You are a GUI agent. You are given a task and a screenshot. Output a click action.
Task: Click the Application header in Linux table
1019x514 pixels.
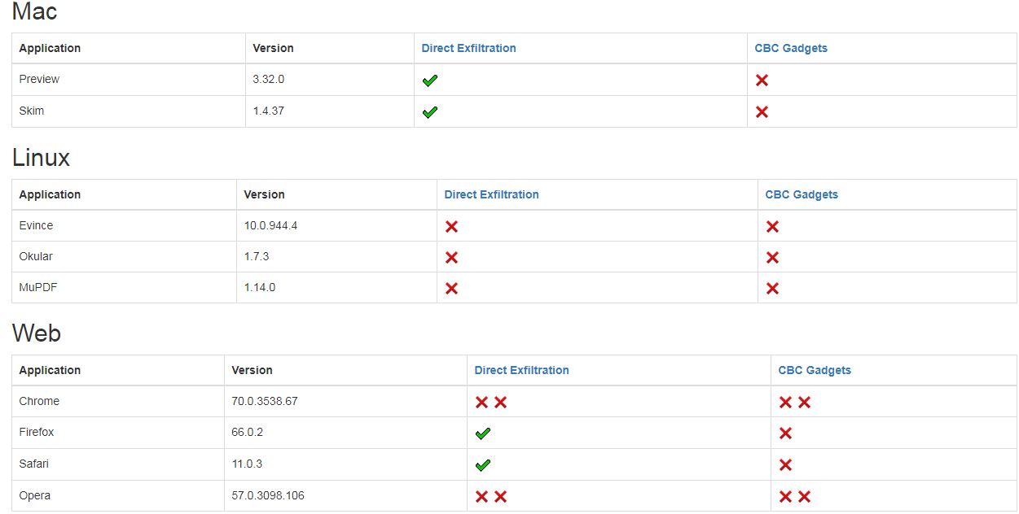(51, 194)
